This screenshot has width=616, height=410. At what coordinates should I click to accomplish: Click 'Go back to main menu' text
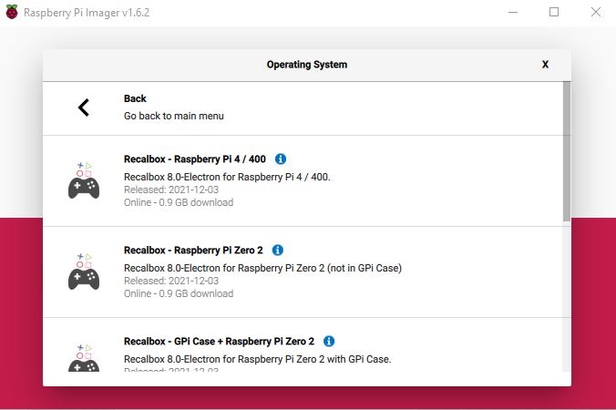[174, 116]
